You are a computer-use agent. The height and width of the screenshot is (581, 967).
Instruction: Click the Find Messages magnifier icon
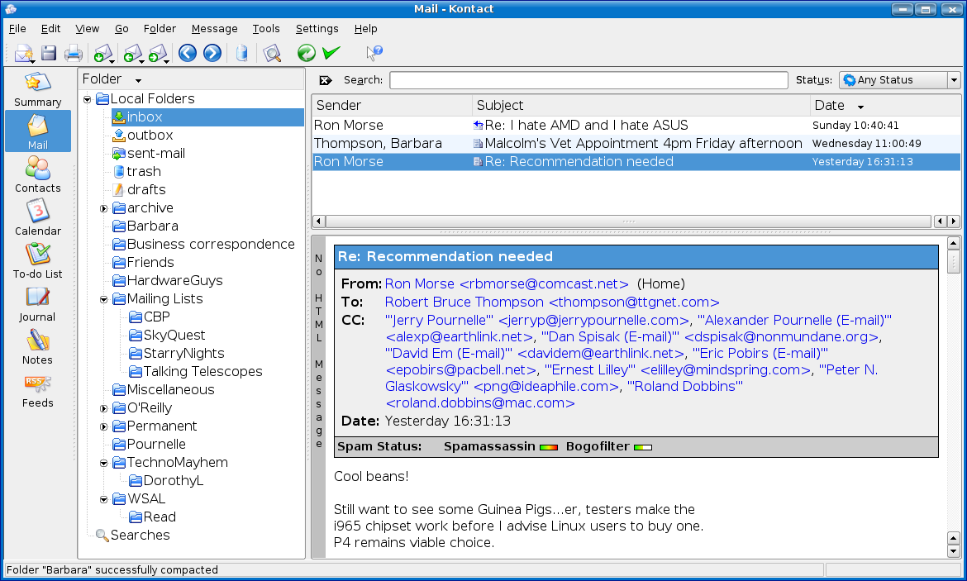272,54
